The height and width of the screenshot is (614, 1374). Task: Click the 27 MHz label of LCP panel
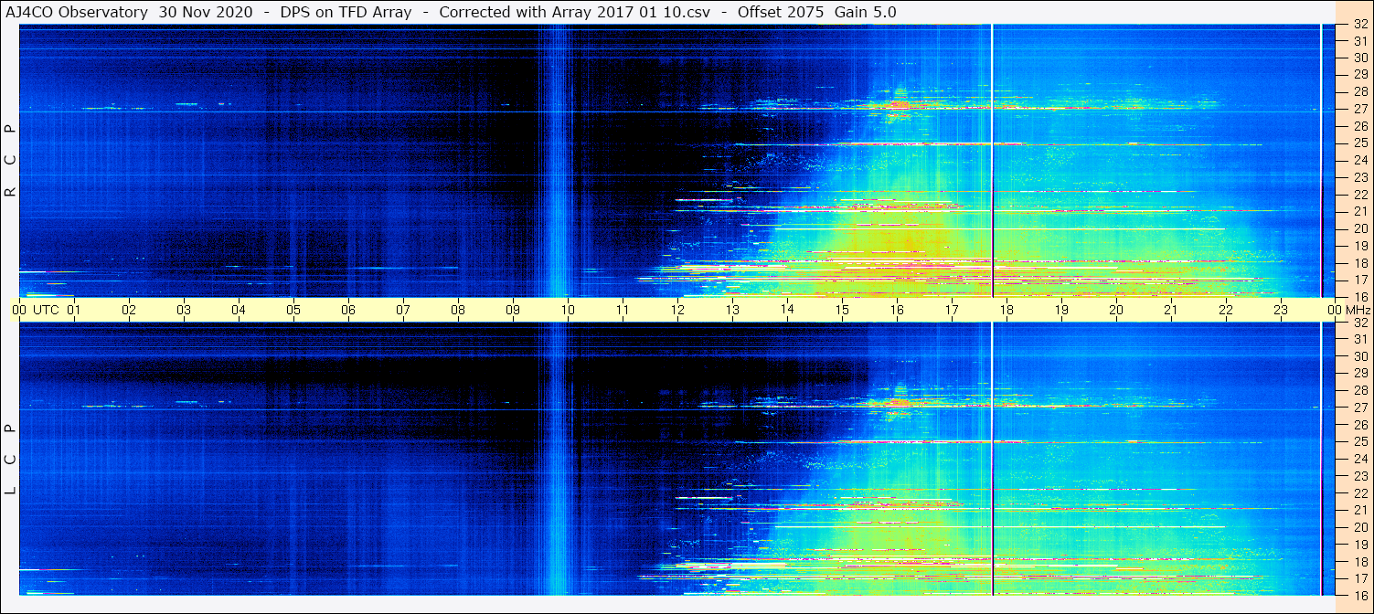click(x=1360, y=408)
